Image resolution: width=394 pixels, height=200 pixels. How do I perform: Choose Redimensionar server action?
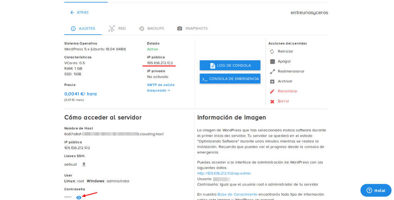click(x=291, y=71)
